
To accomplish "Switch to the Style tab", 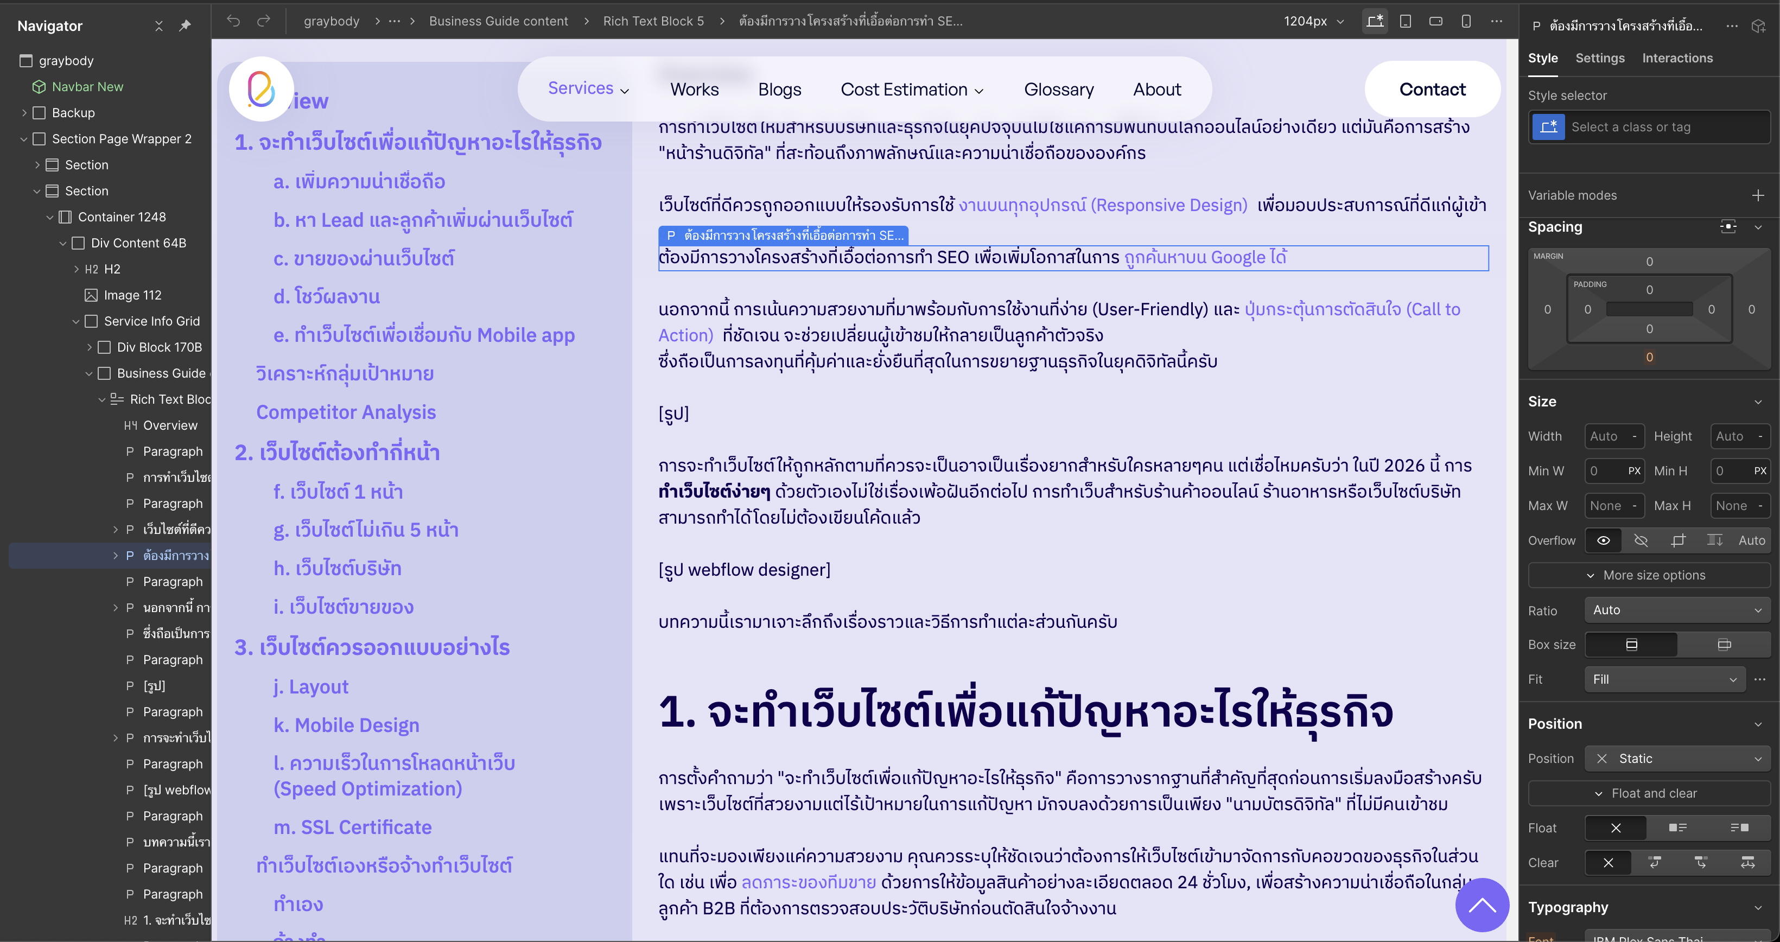I will [1542, 58].
